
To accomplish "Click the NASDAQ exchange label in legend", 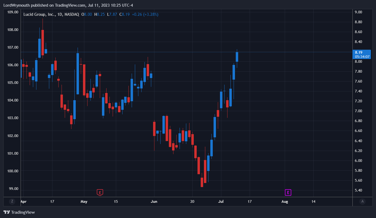I will point(71,14).
